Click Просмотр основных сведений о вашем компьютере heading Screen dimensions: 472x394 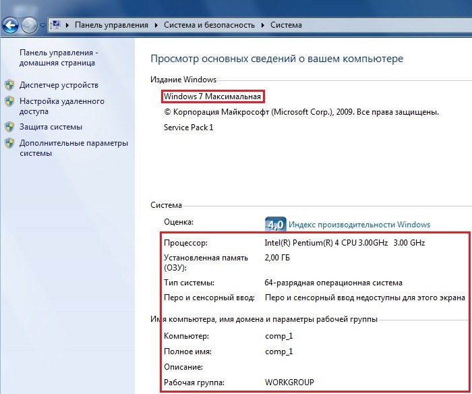point(276,59)
